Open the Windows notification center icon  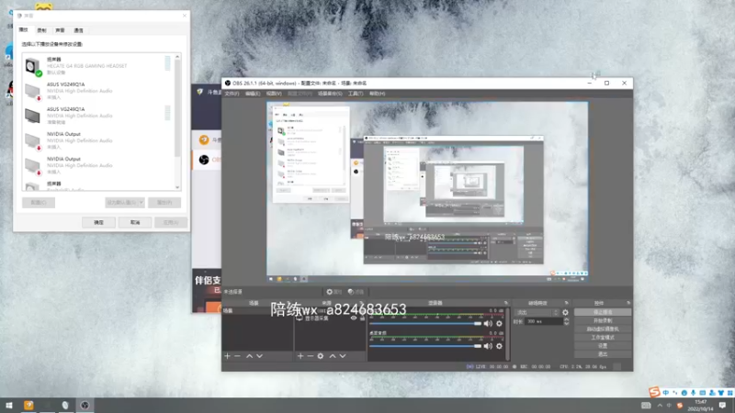[722, 405]
